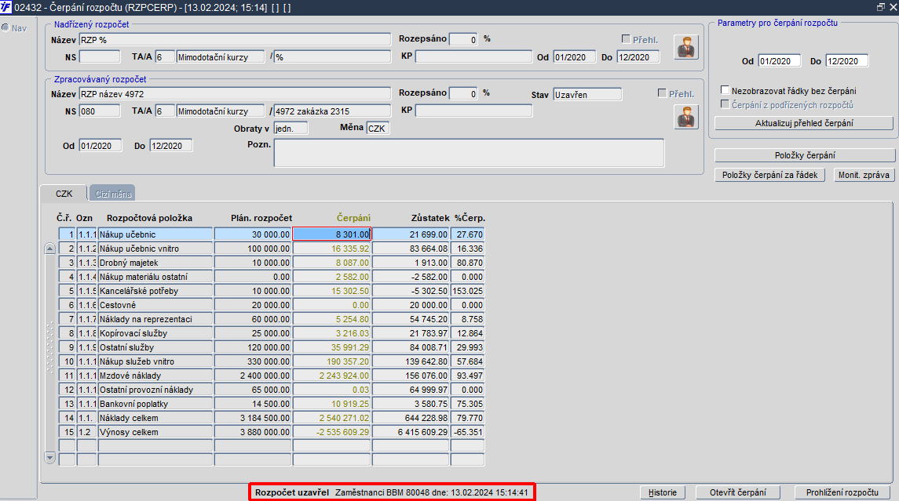Click Rozepsáno field in Zpracovávaný rozpočet
Screen dimensions: 899x501
coord(463,93)
